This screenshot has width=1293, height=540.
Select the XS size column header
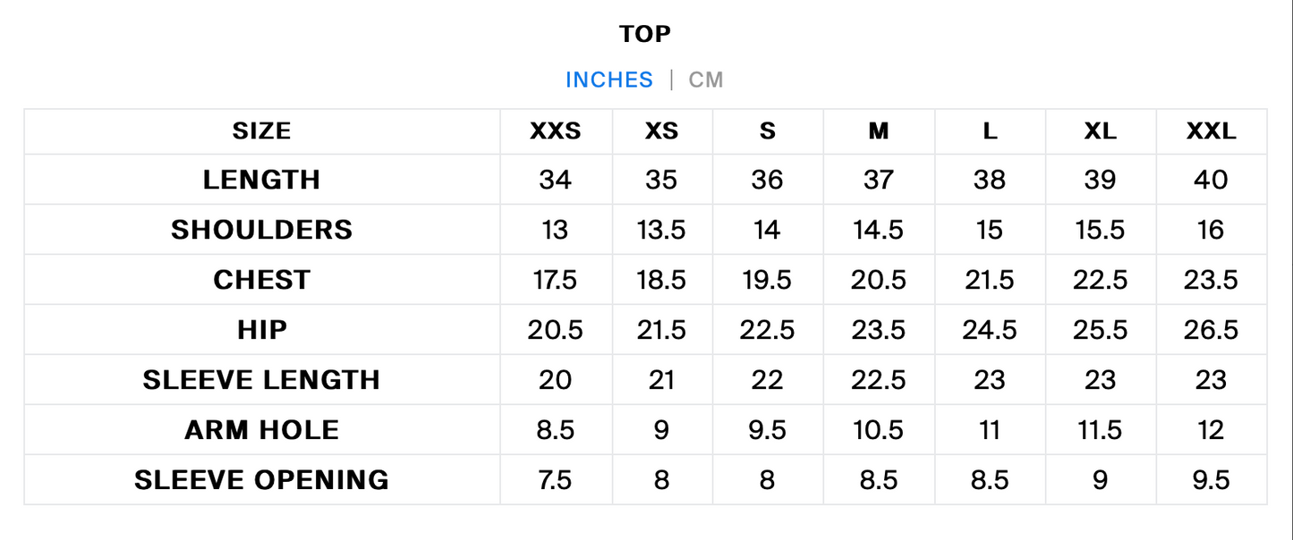(661, 131)
